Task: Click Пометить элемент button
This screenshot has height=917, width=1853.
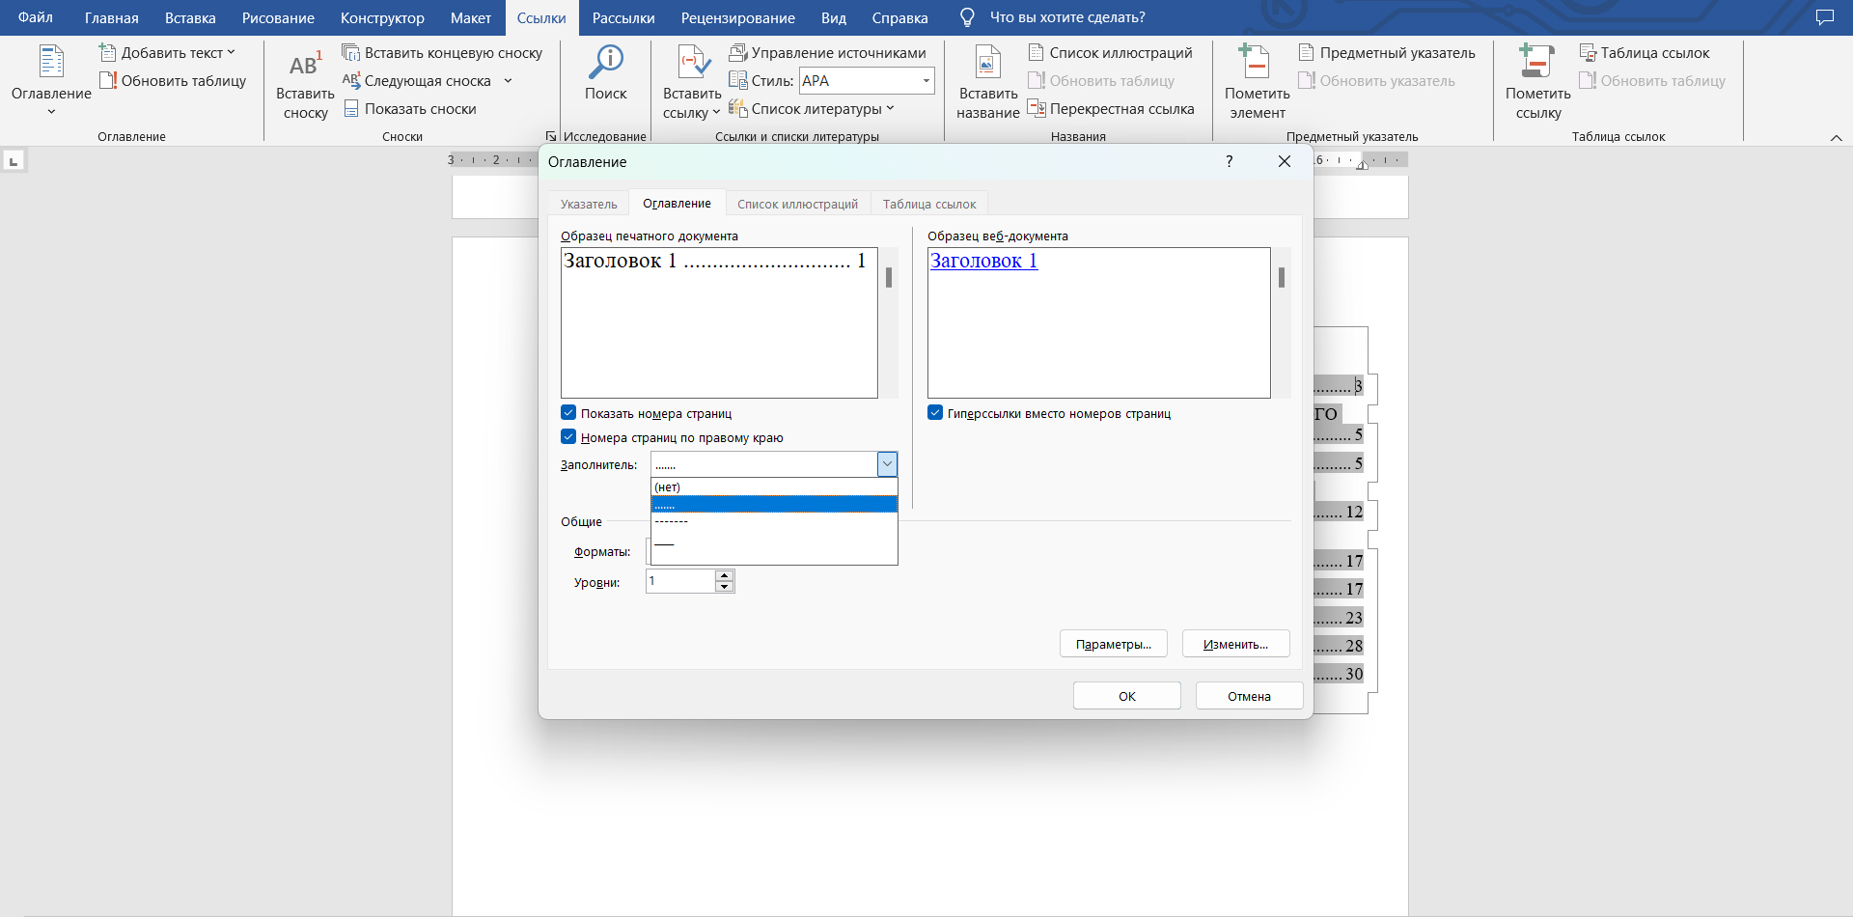Action: [1257, 84]
